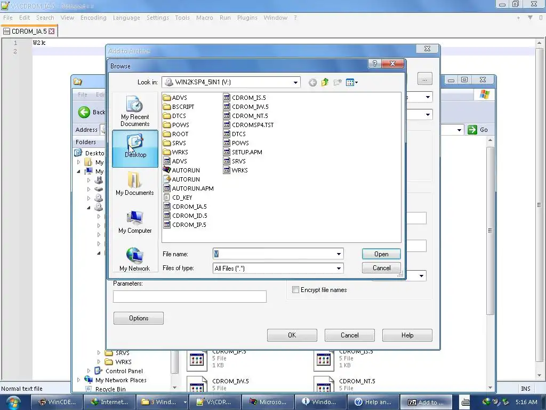Select the CDROM_IS.5 file in Browse list
Viewport: 546px width, 410px height.
click(x=245, y=98)
